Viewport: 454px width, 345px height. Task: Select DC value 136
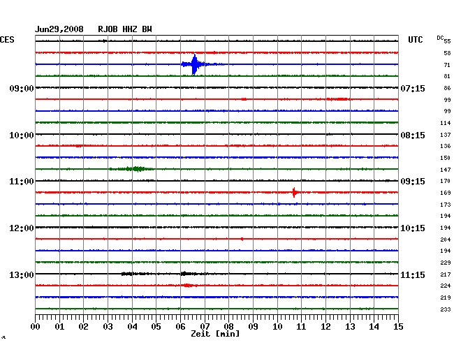(x=446, y=146)
